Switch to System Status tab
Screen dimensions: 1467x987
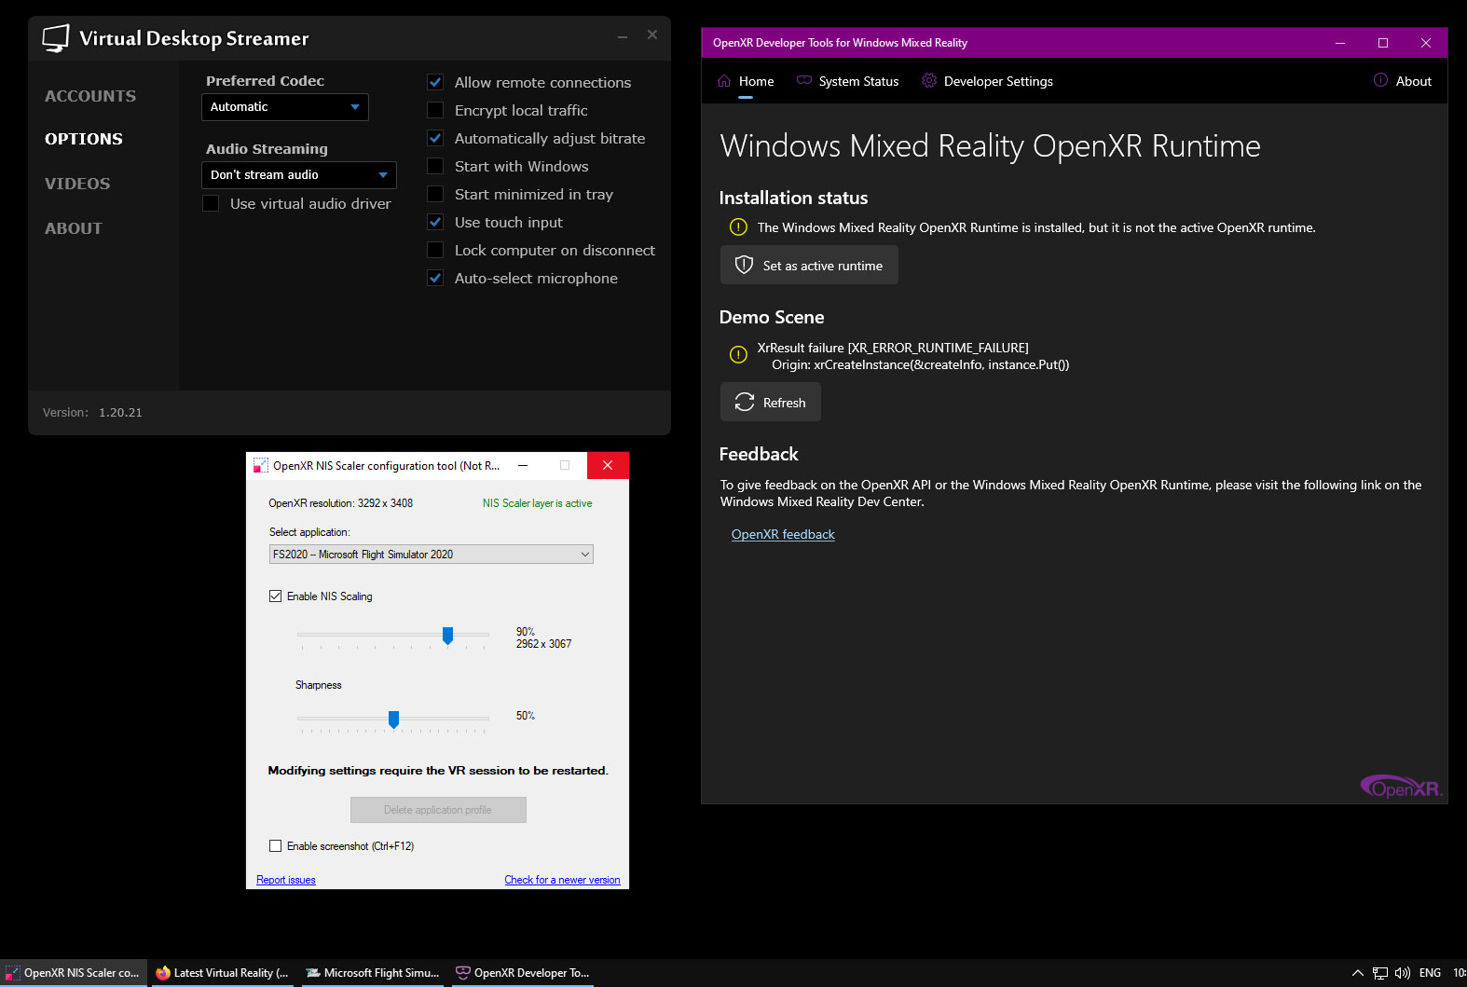(847, 81)
